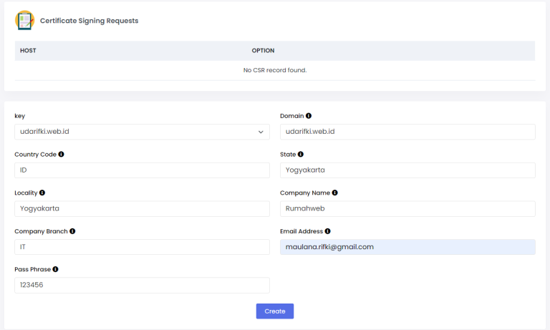Click the OPTION column header
This screenshot has height=330, width=550.
click(x=263, y=51)
